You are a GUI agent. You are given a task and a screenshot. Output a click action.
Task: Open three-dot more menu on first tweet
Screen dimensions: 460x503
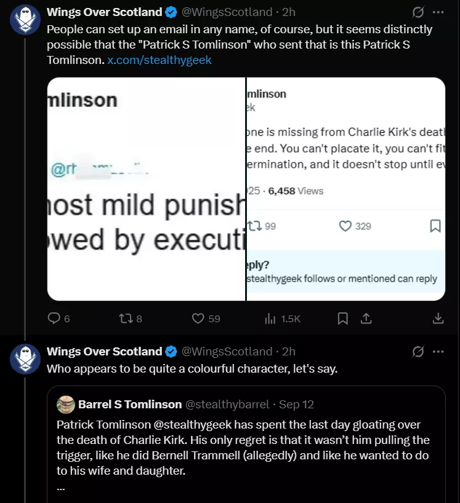[x=438, y=12]
